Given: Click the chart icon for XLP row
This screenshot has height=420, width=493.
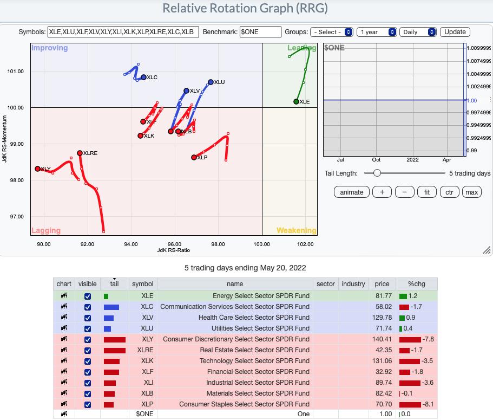Looking at the screenshot, I should coord(64,404).
